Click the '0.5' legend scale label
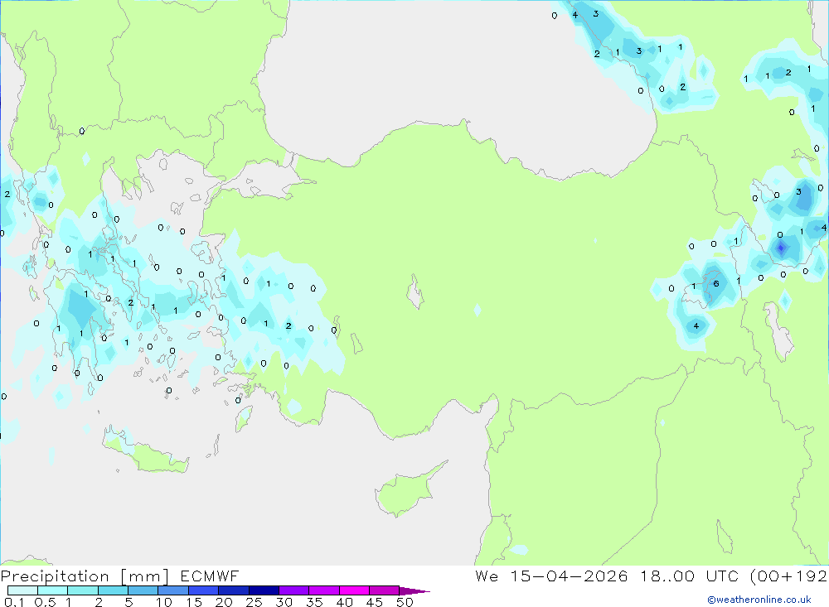Image resolution: width=829 pixels, height=607 pixels. pyautogui.click(x=45, y=602)
